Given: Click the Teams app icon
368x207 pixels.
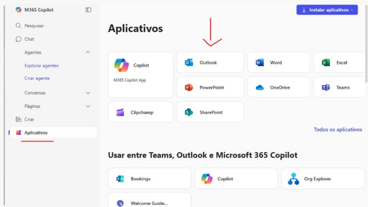Looking at the screenshot, I should coord(326,88).
